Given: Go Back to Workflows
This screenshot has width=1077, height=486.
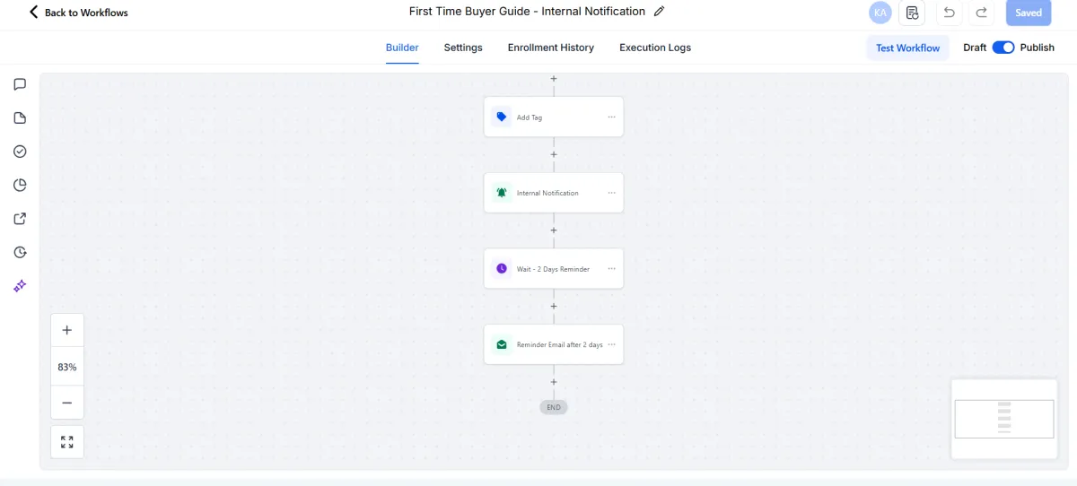Looking at the screenshot, I should pos(78,13).
